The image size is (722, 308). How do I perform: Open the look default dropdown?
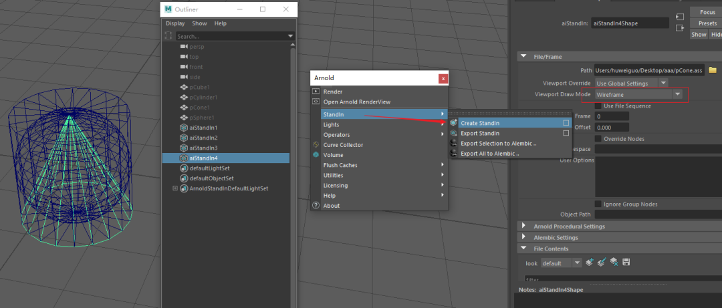577,263
